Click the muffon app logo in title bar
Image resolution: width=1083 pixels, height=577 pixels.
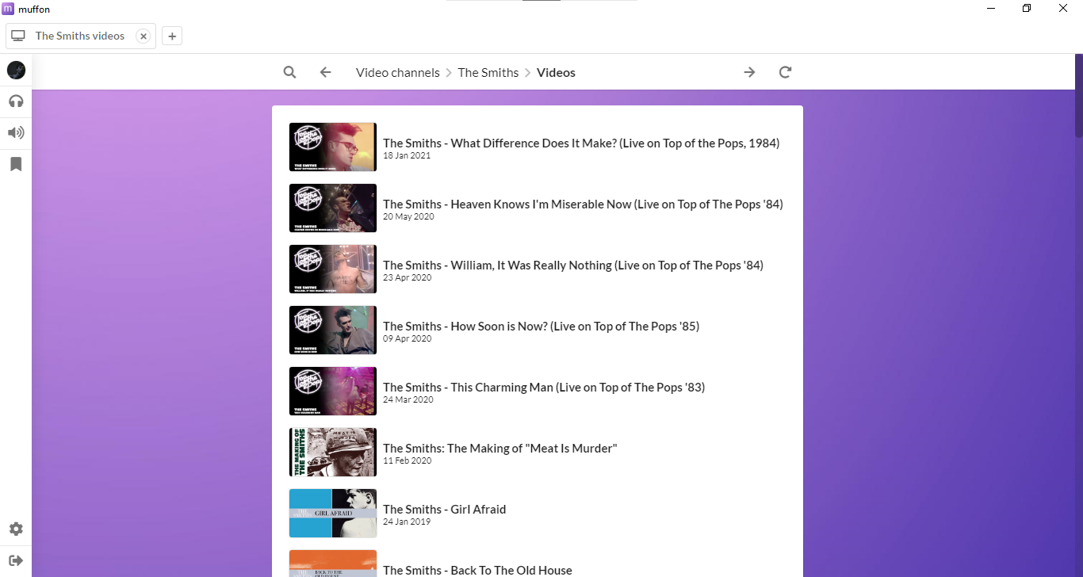click(8, 9)
